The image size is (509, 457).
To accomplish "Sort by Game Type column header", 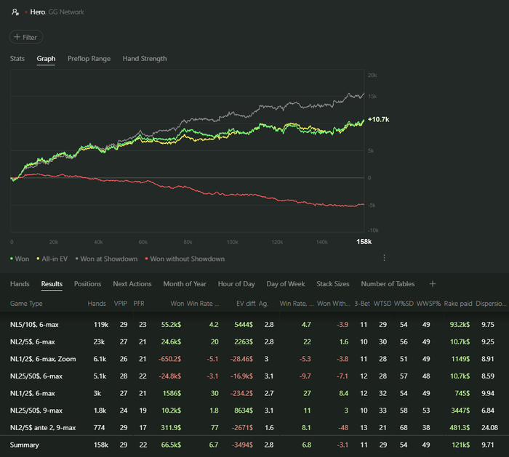I will click(x=26, y=304).
